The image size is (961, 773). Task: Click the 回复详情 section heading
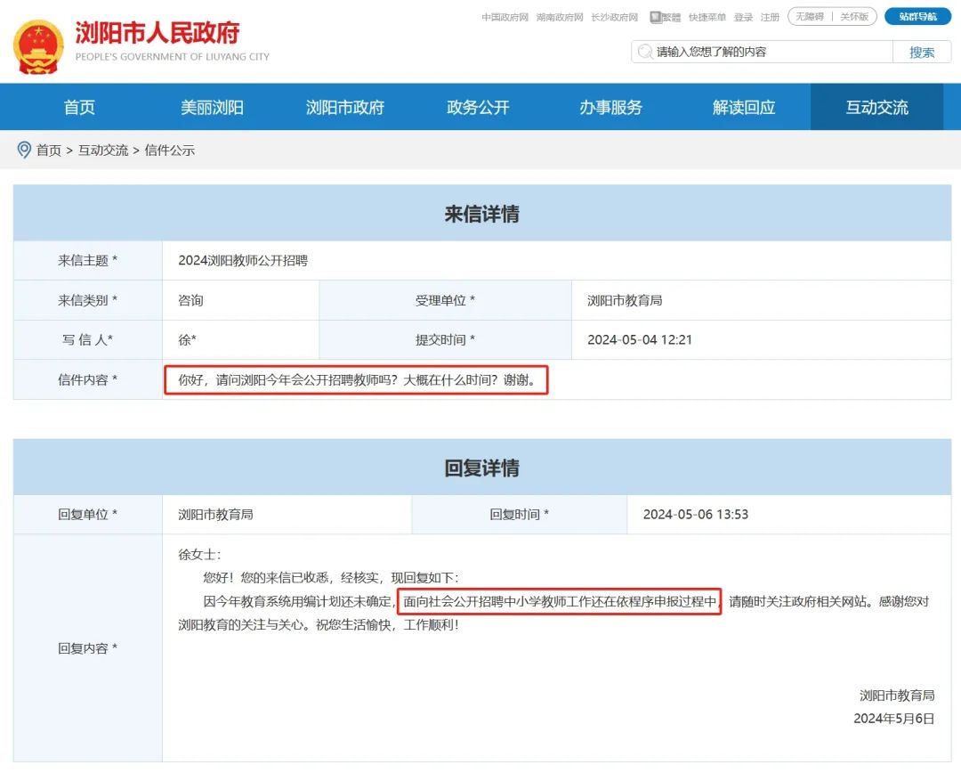point(482,468)
